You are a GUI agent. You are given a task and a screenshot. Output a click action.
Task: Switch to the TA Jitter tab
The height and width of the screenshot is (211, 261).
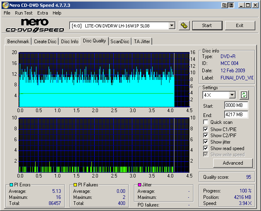pyautogui.click(x=142, y=42)
